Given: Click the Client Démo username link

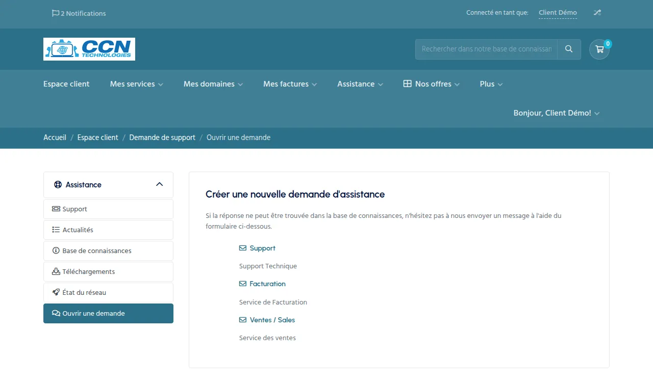Looking at the screenshot, I should [x=558, y=13].
